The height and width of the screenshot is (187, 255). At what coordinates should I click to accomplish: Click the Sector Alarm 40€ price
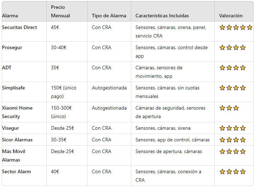click(55, 171)
